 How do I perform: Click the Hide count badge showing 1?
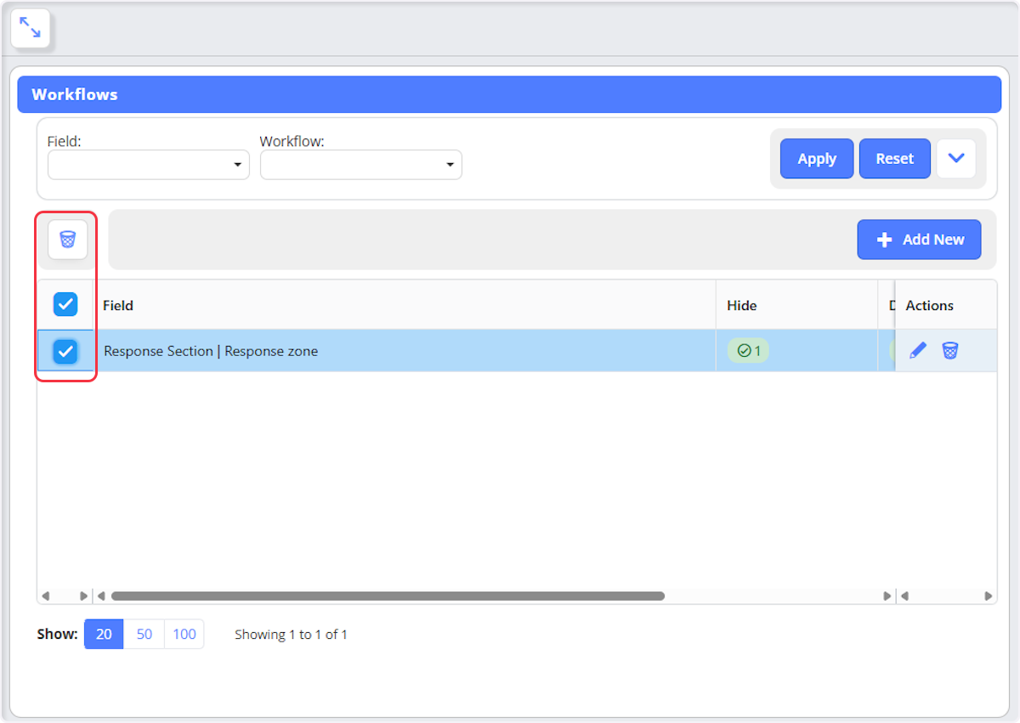(x=748, y=350)
